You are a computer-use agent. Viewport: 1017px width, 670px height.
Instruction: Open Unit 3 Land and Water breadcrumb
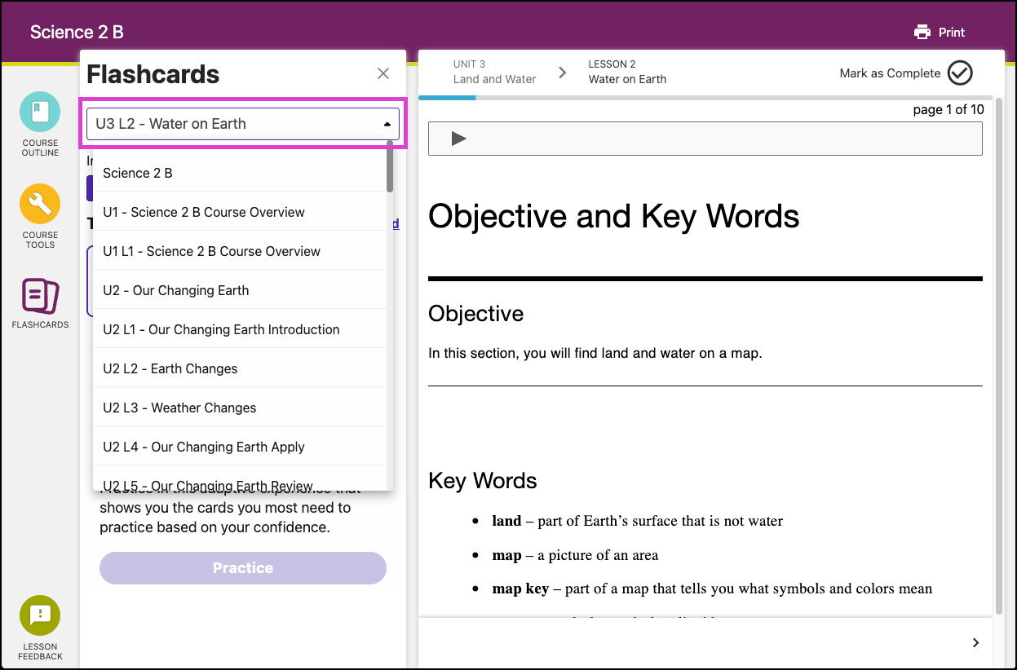(494, 72)
